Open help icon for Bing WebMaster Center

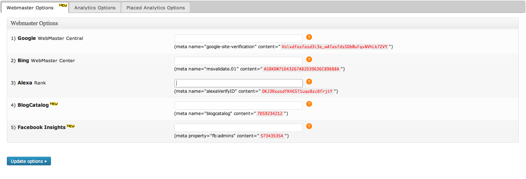click(x=309, y=59)
